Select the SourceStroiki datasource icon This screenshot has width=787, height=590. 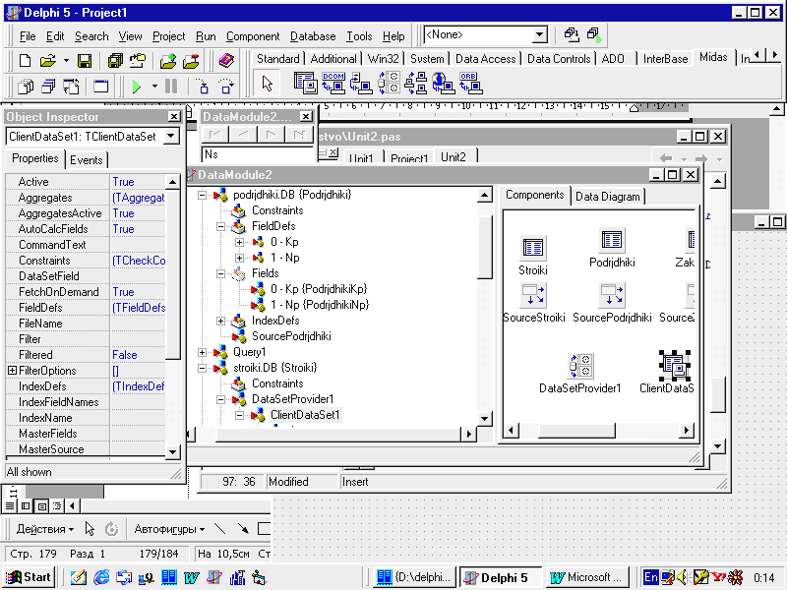coord(533,294)
